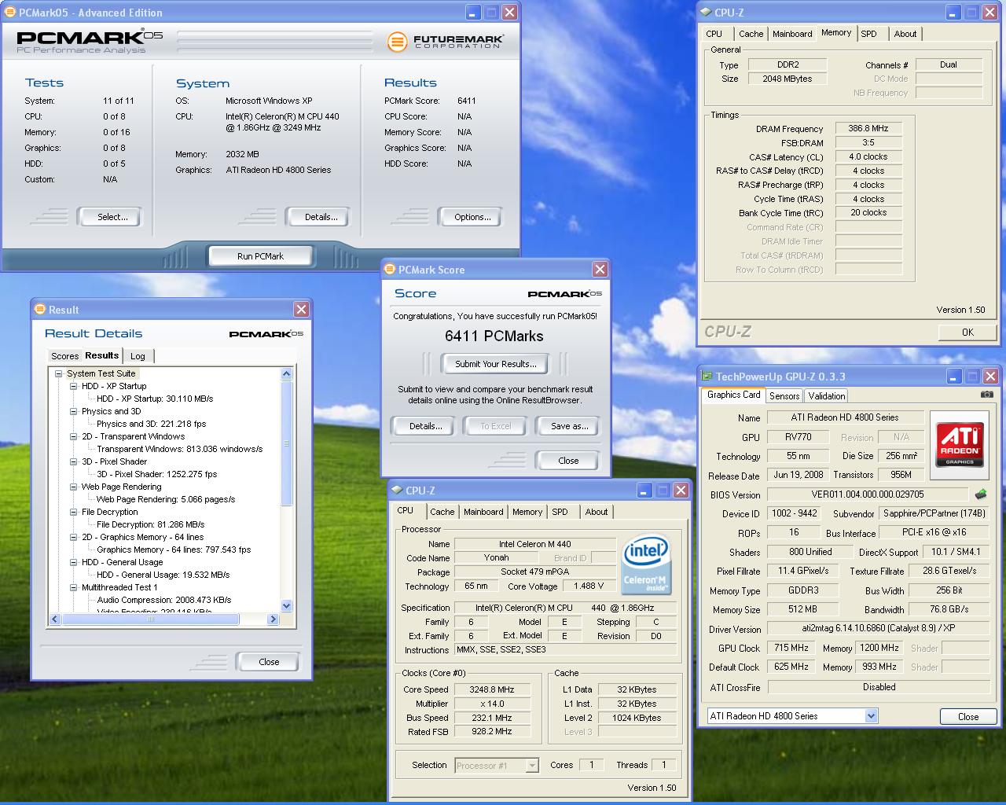Click Select... under Tests

pyautogui.click(x=109, y=217)
